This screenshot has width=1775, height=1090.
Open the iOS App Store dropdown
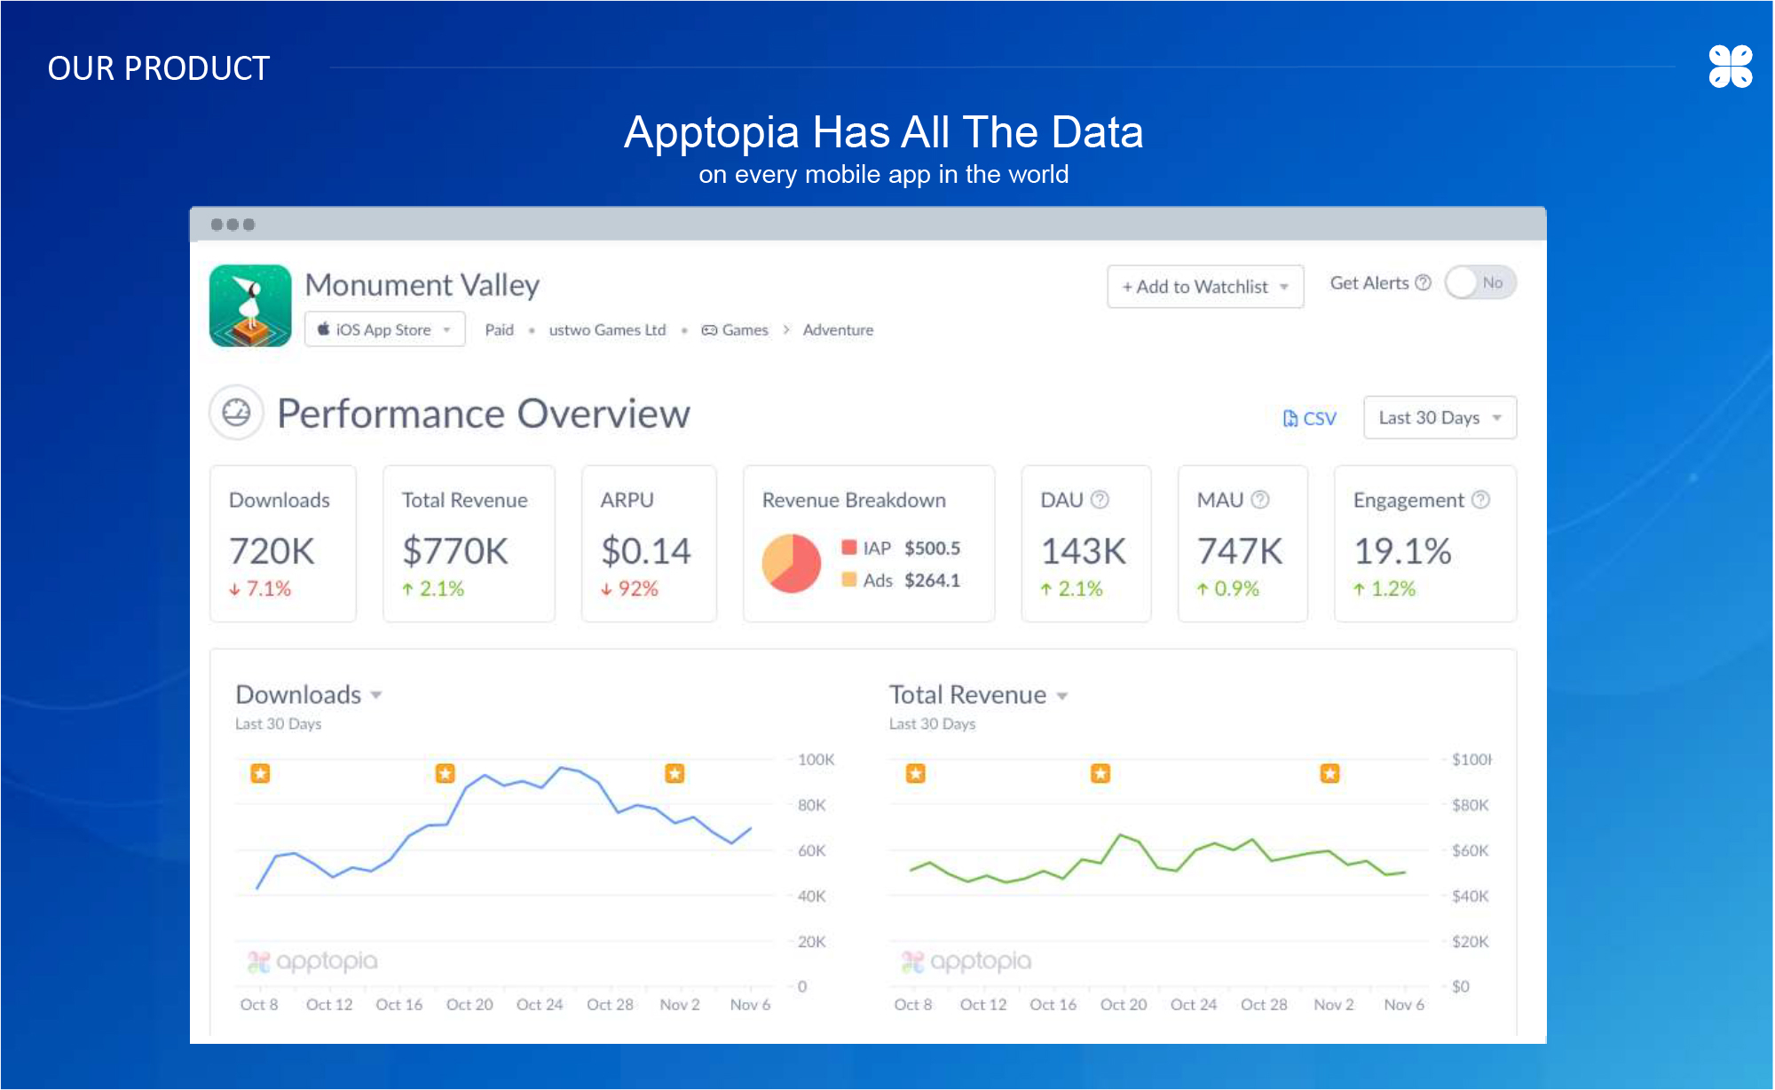pyautogui.click(x=384, y=329)
